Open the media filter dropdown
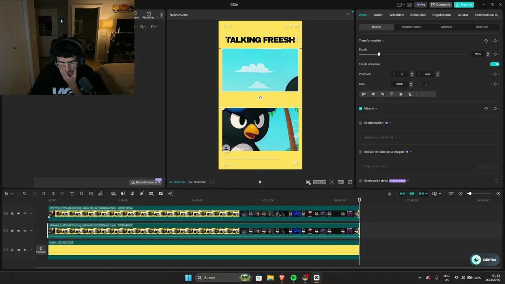505x284 pixels. click(x=154, y=27)
